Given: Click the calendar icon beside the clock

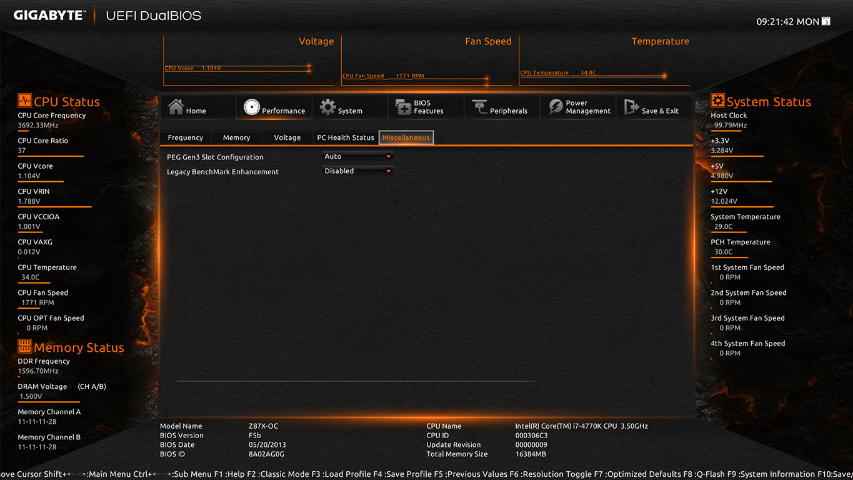Looking at the screenshot, I should coord(826,21).
